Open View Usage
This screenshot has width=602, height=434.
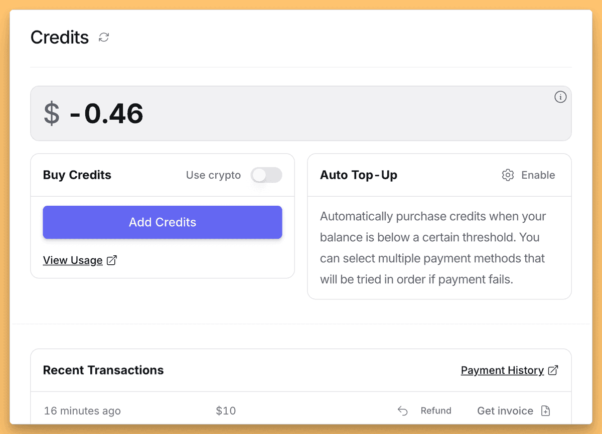coord(73,260)
